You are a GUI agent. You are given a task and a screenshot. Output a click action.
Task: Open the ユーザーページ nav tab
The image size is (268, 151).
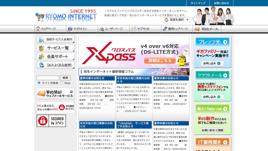click(113, 29)
